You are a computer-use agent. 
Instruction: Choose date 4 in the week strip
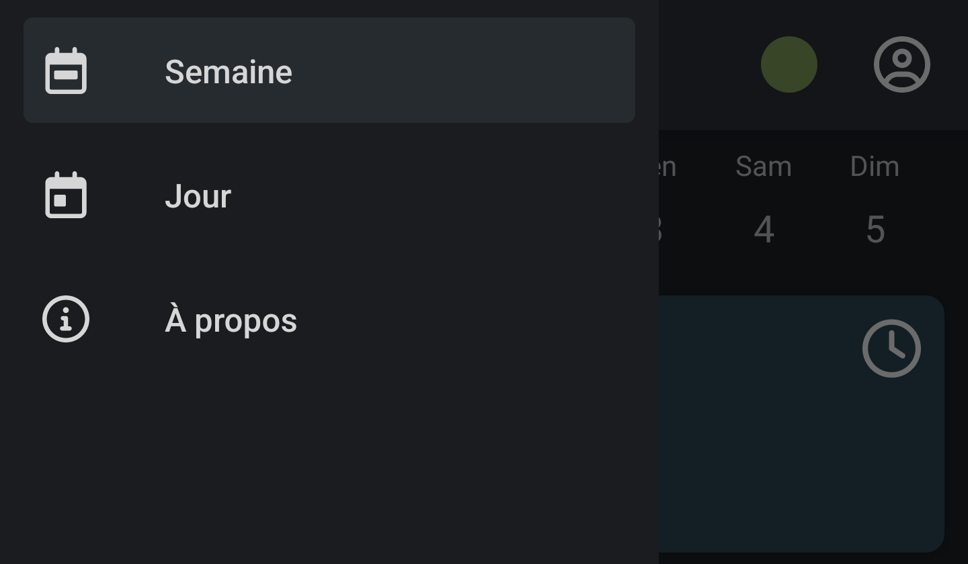(764, 230)
